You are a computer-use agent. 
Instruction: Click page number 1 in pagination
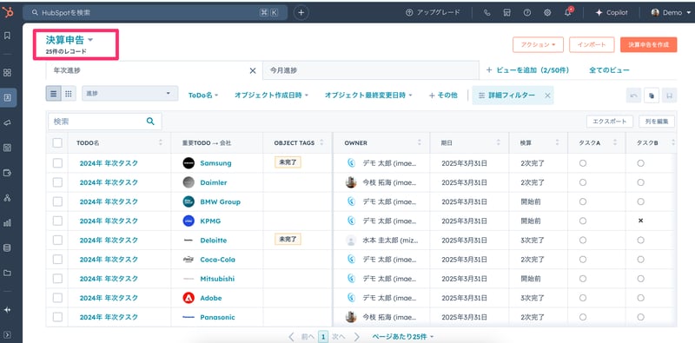[x=323, y=337]
